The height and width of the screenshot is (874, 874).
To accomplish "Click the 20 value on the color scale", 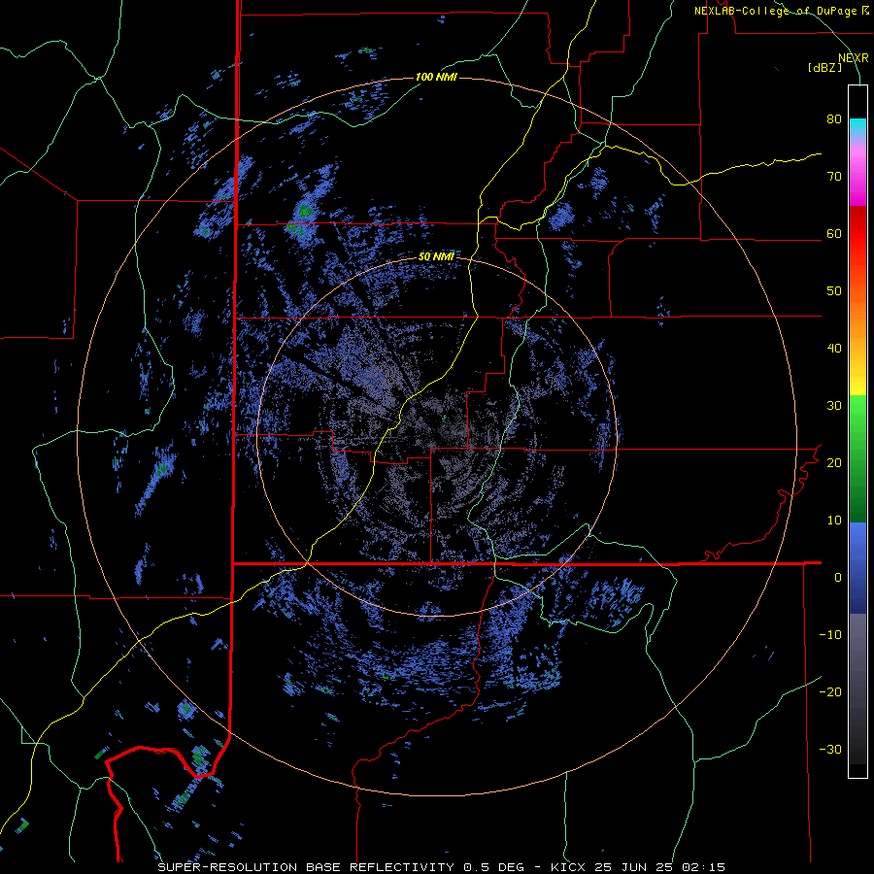I will click(834, 463).
